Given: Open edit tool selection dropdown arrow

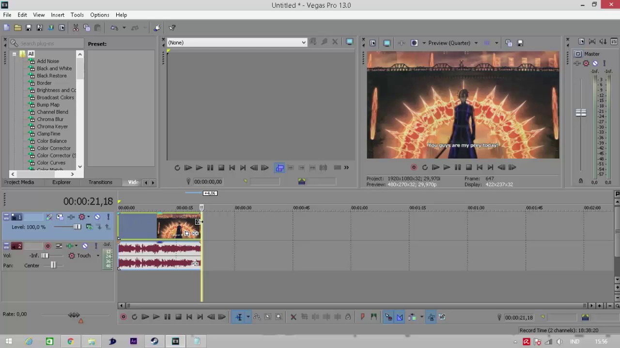Looking at the screenshot, I should pyautogui.click(x=248, y=317).
